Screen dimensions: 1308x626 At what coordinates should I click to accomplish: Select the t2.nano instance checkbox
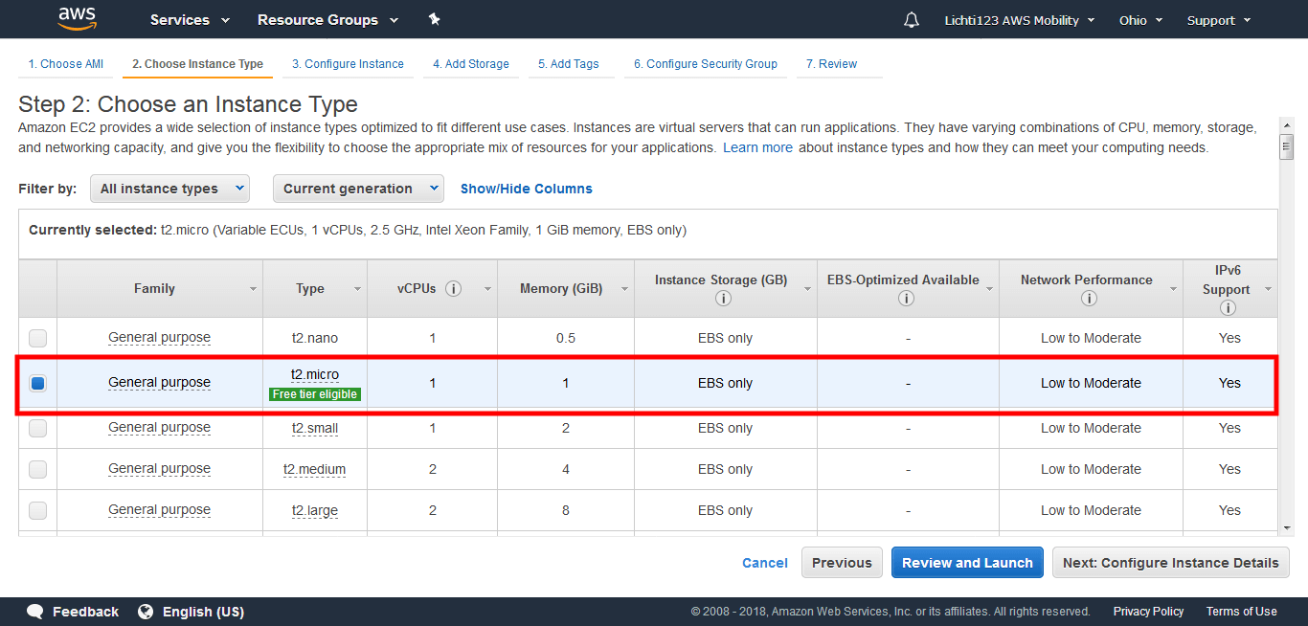37,338
